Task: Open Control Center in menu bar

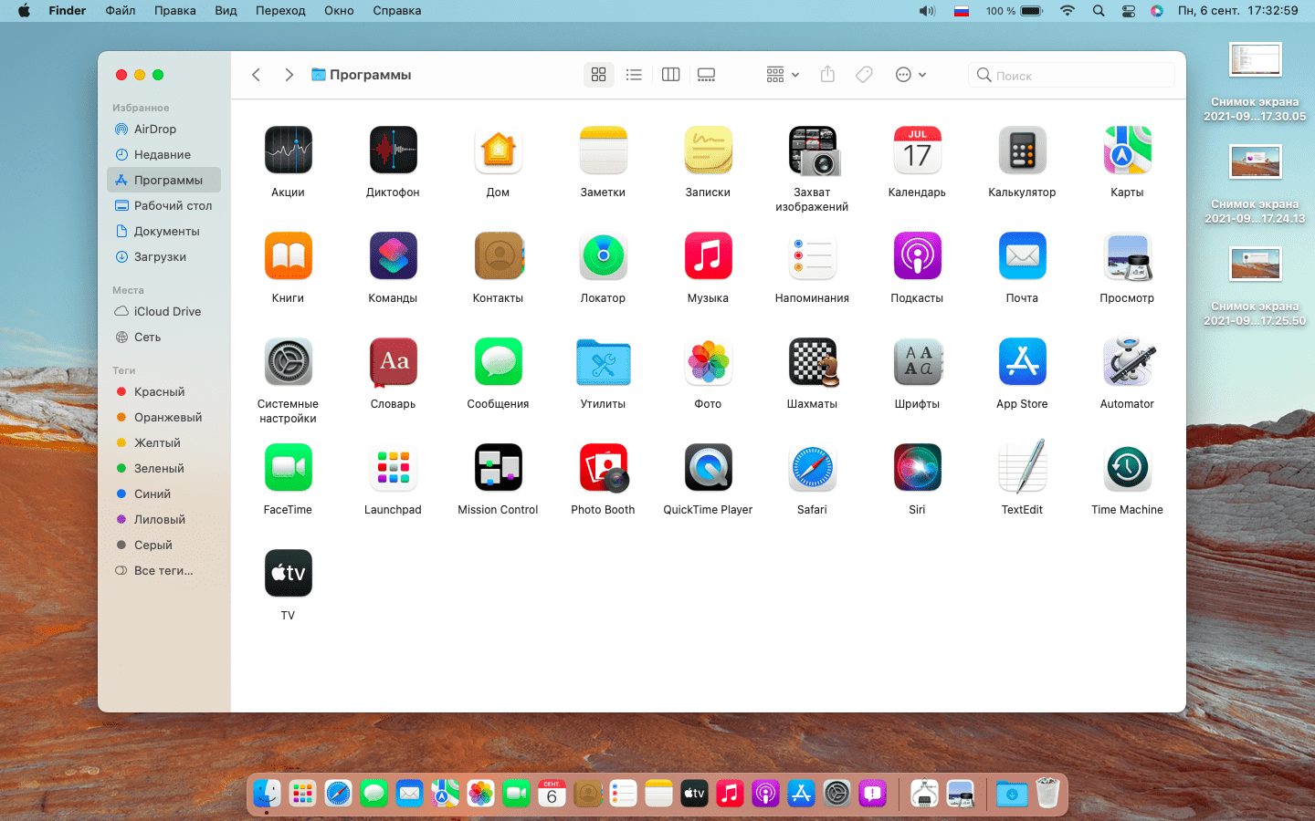Action: [x=1129, y=11]
